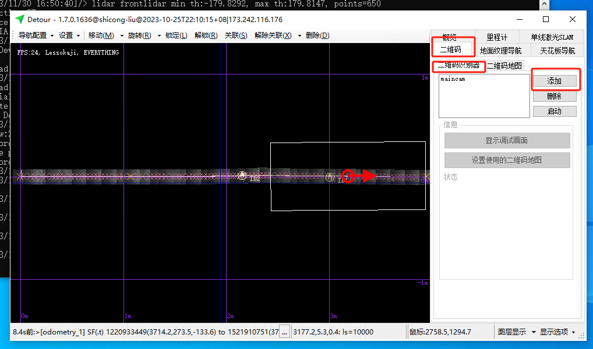Switch to the 二维码地图 sub-tab
Image resolution: width=593 pixels, height=349 pixels.
click(504, 66)
